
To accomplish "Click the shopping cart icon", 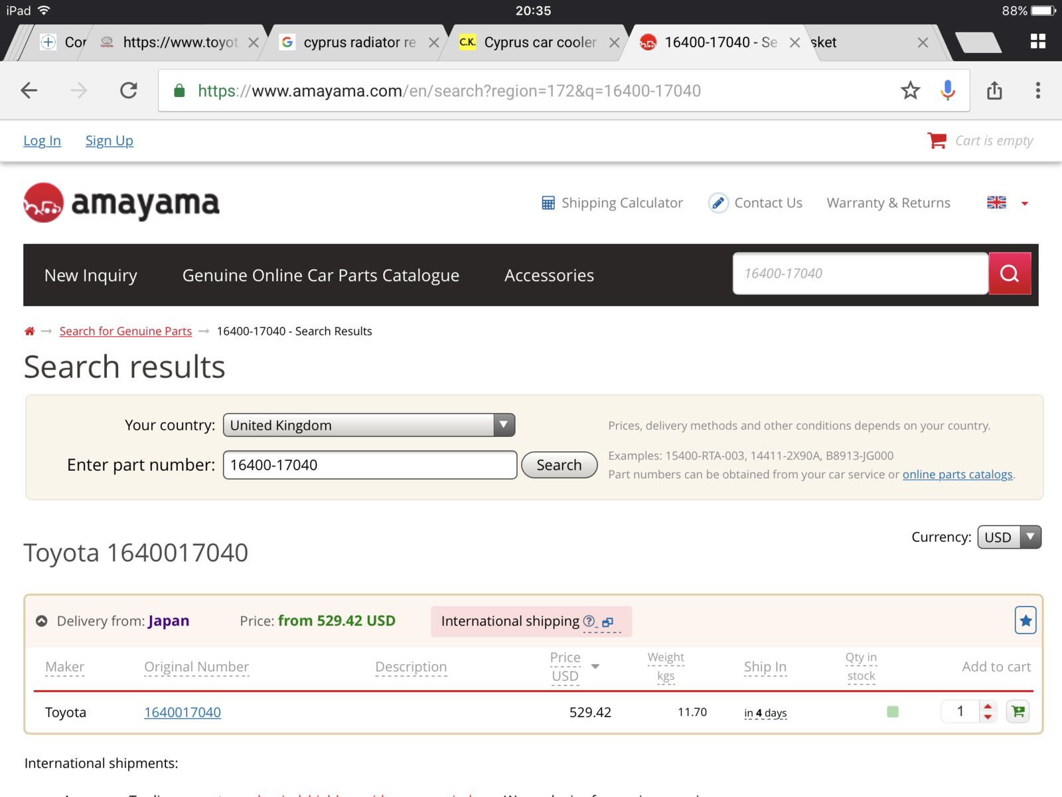I will (937, 140).
